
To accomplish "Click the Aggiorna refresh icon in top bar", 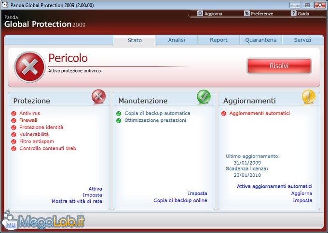I will click(x=200, y=13).
